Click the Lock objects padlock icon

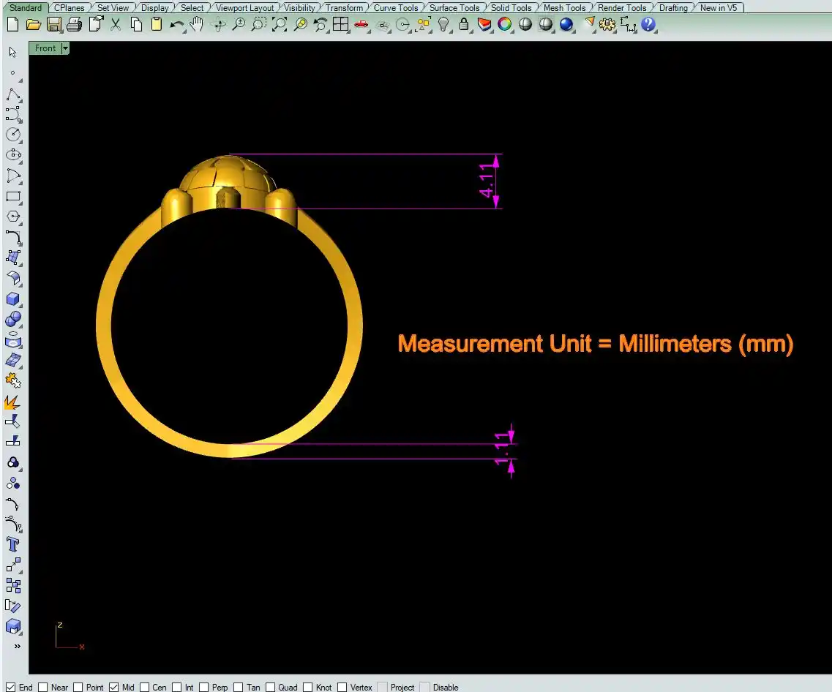coord(463,24)
